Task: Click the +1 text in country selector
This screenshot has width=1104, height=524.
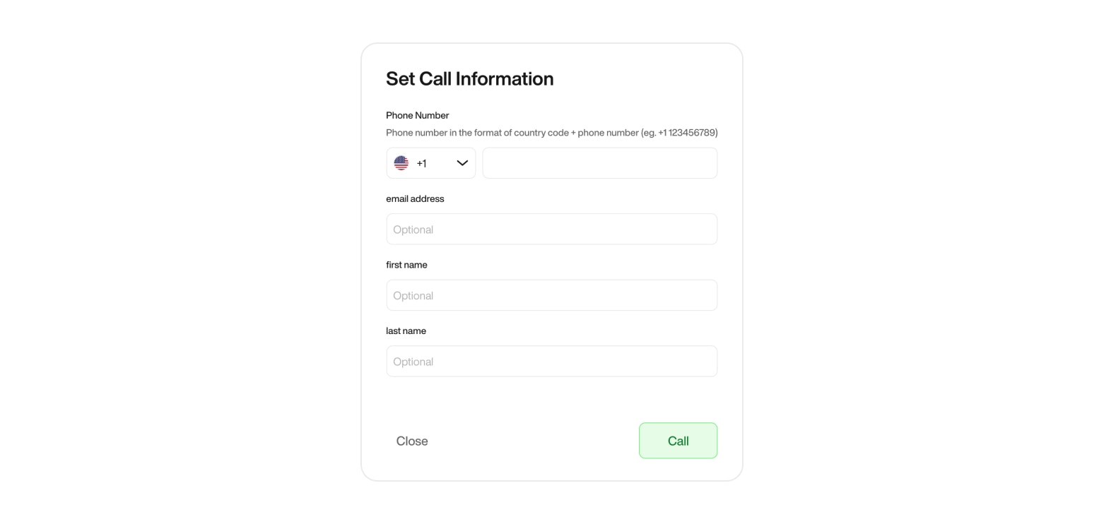Action: click(x=422, y=163)
